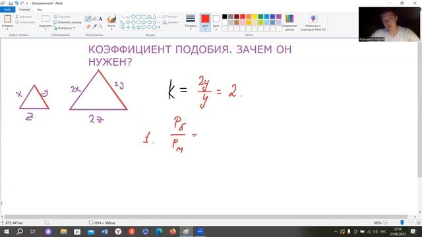
Task: Pick the dark red color swatch
Action: (x=237, y=16)
